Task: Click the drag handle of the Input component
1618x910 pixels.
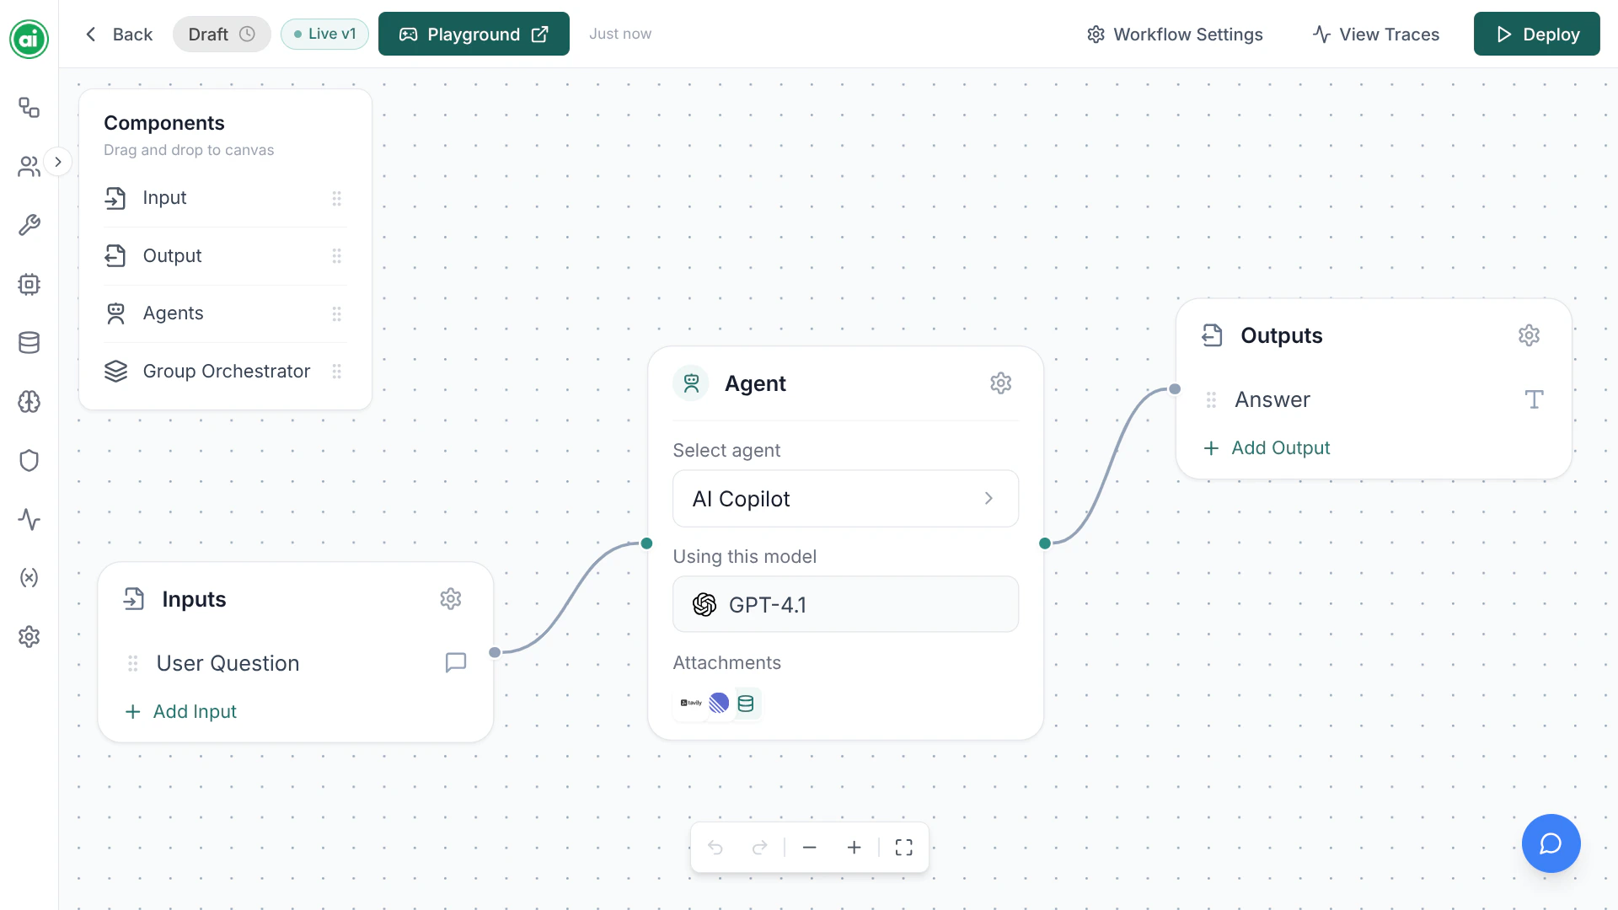Action: pyautogui.click(x=337, y=198)
